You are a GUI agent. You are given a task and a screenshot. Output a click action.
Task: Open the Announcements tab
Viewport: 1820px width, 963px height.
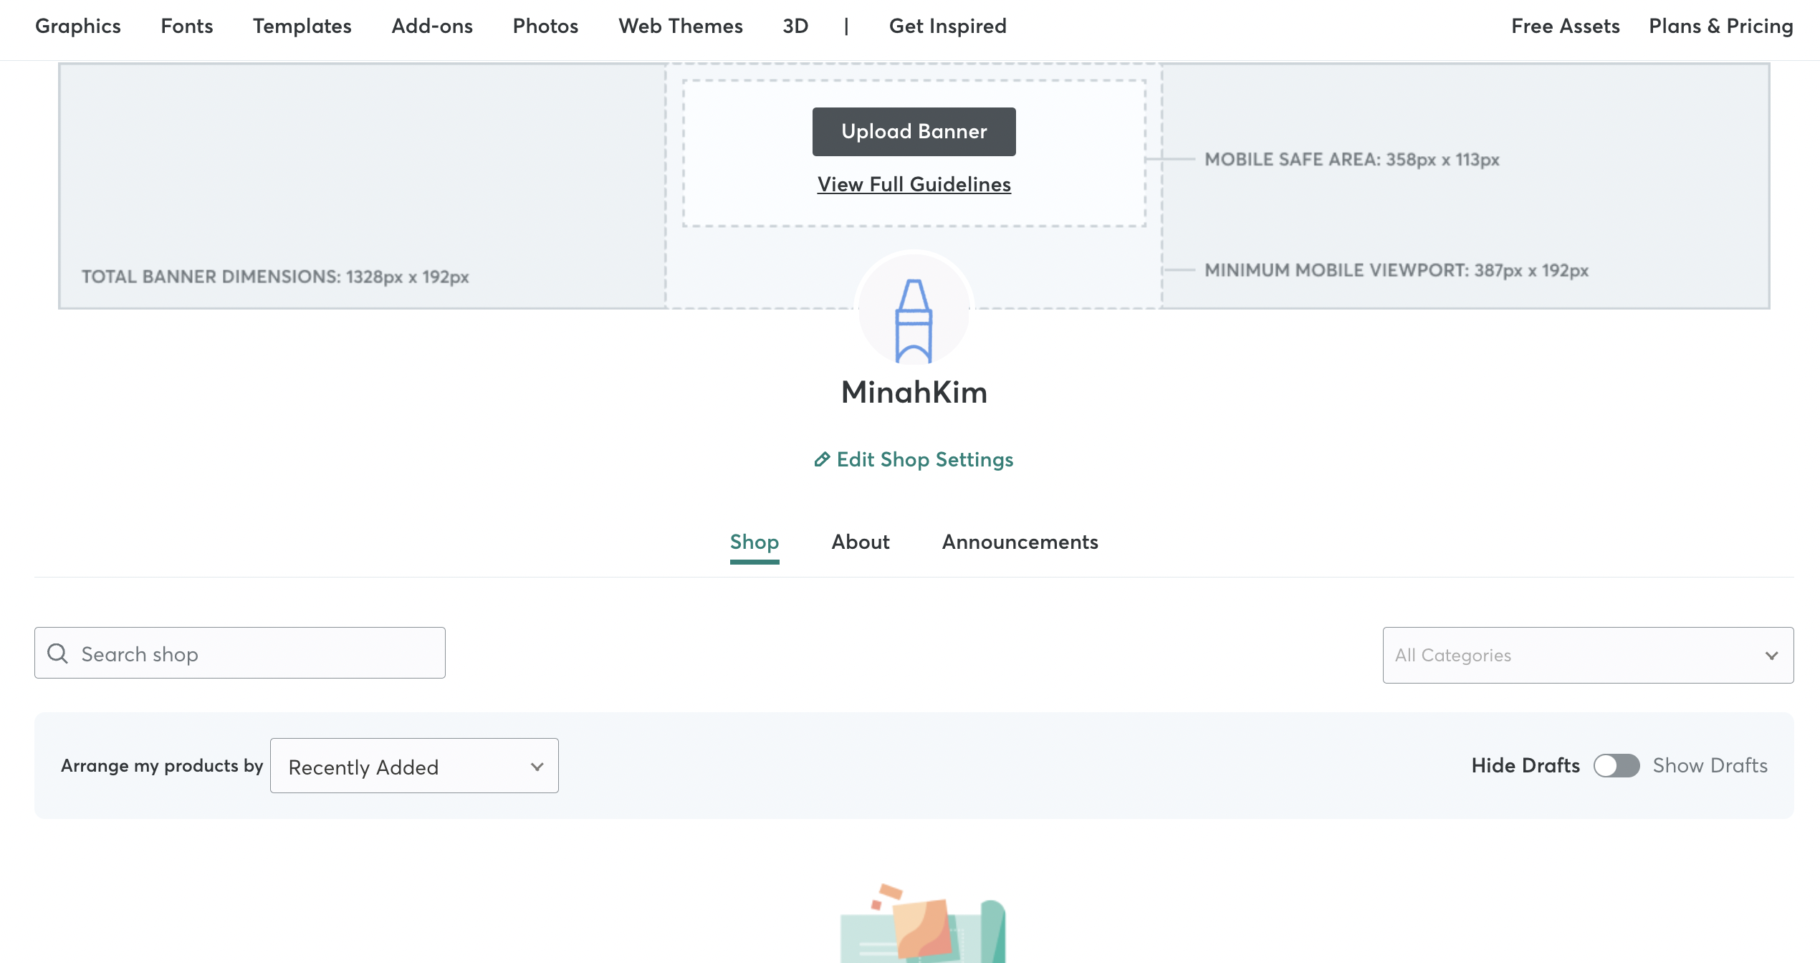[x=1020, y=542]
